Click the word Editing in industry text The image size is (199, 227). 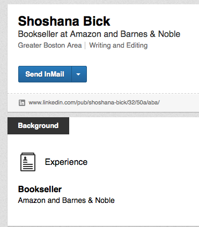pos(137,46)
